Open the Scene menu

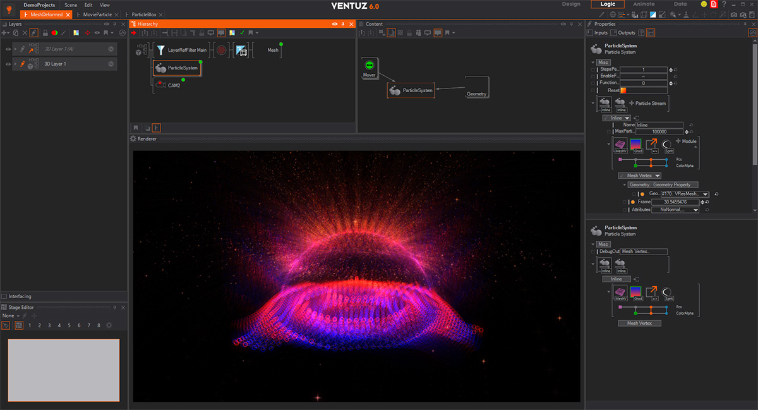pos(71,4)
